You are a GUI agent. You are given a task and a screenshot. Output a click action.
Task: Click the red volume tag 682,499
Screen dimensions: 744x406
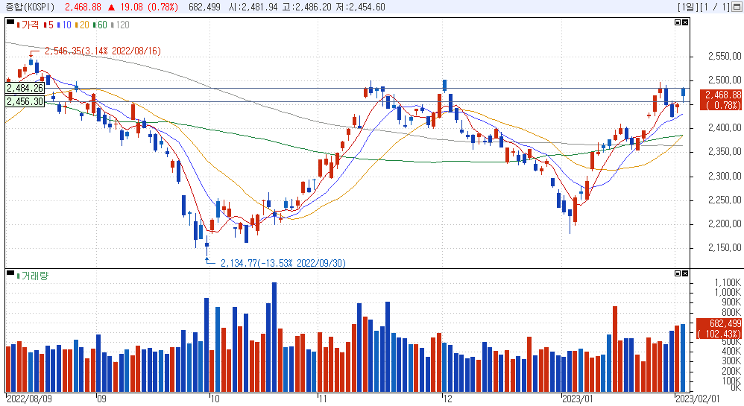point(719,329)
